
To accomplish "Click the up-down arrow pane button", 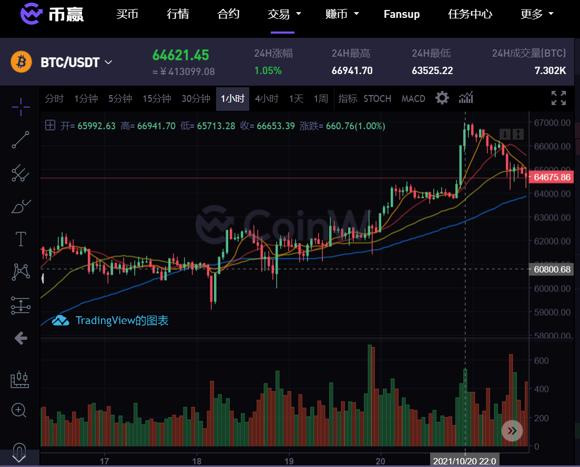I will click(x=518, y=134).
